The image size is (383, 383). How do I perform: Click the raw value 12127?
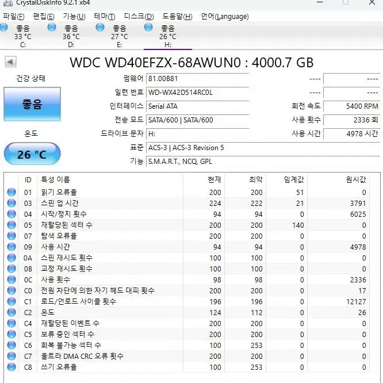pyautogui.click(x=356, y=302)
